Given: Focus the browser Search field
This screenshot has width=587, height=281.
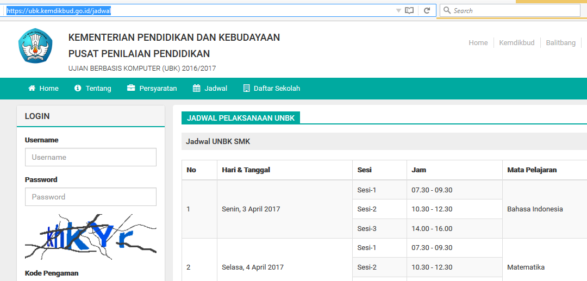Looking at the screenshot, I should coord(510,10).
